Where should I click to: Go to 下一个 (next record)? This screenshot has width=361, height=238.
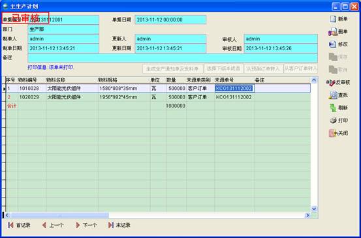(86, 225)
